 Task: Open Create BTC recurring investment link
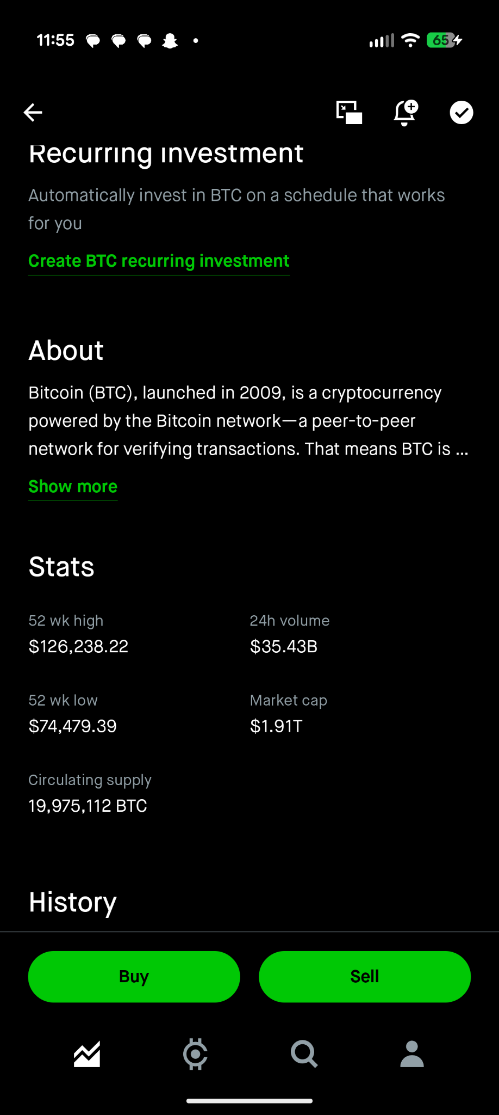pyautogui.click(x=159, y=261)
